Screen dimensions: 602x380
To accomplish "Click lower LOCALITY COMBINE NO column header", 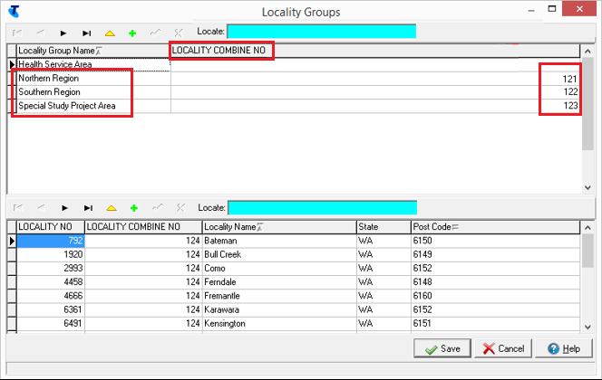I will [x=143, y=227].
